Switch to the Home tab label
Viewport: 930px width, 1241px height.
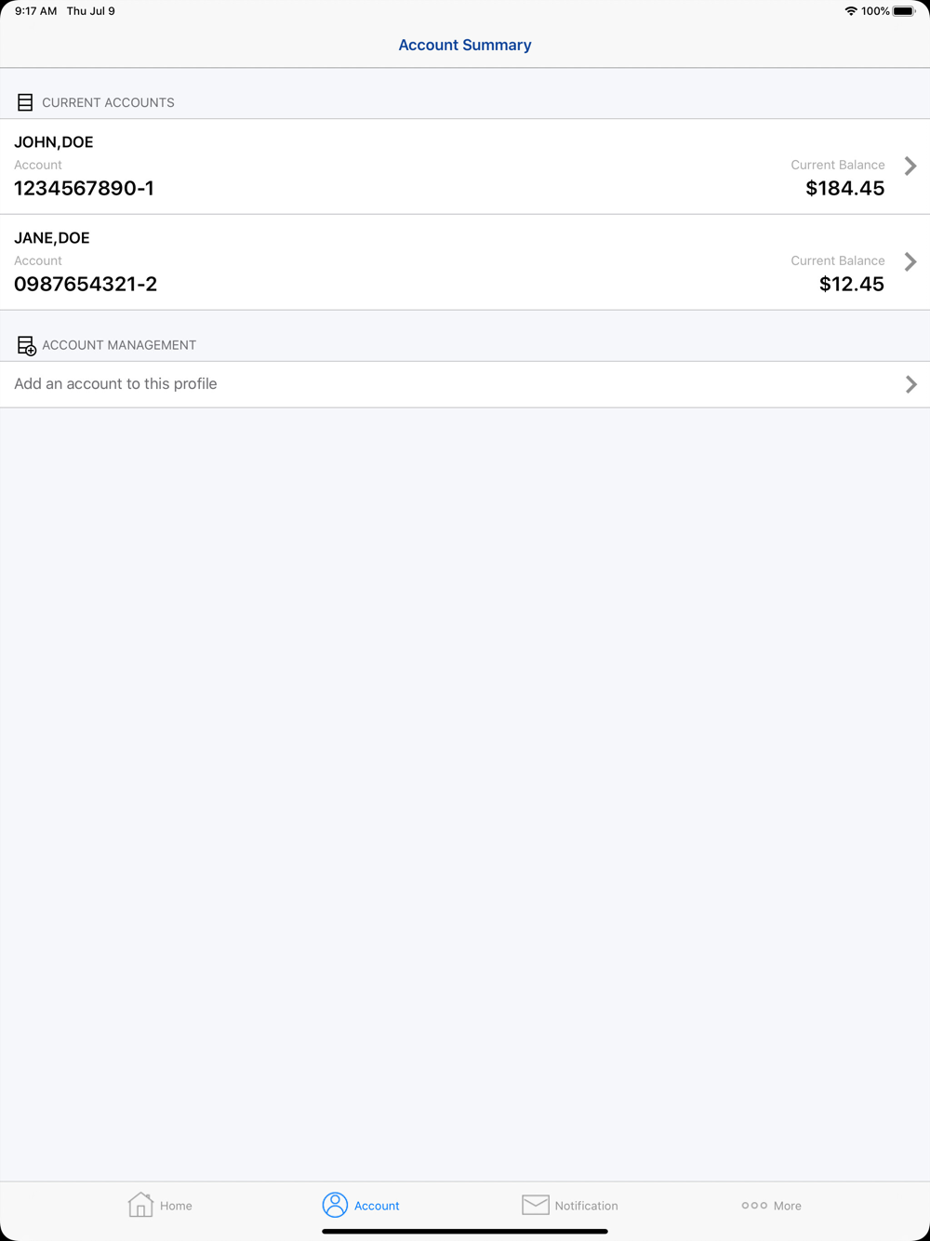coord(176,1206)
